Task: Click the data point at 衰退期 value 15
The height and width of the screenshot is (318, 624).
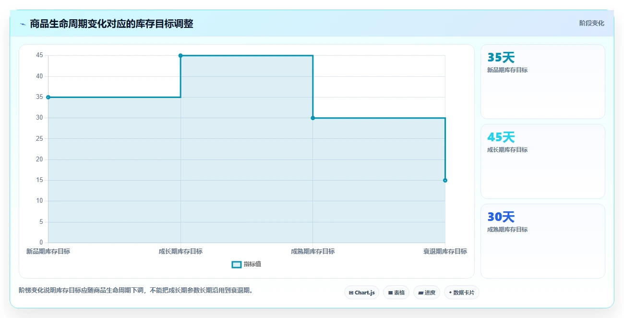Action: pyautogui.click(x=445, y=180)
